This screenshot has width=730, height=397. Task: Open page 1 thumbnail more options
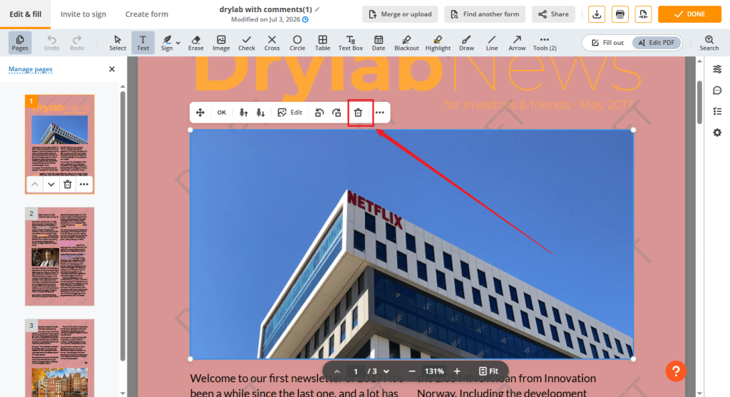(84, 185)
